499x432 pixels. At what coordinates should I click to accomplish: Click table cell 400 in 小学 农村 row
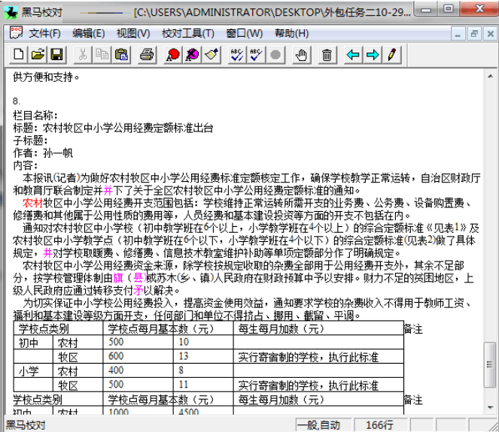(115, 370)
